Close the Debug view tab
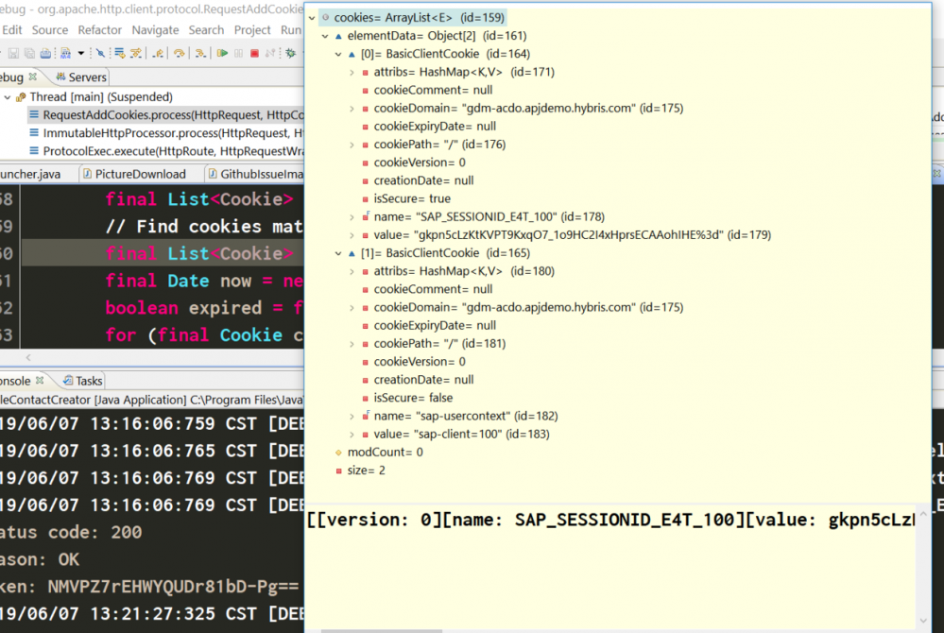 33,77
